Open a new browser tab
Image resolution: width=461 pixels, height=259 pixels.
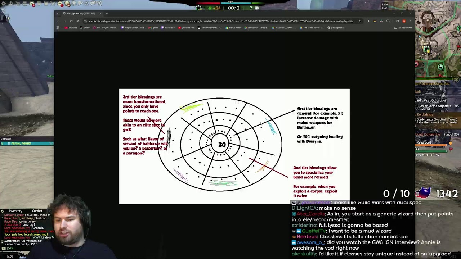[x=107, y=13]
